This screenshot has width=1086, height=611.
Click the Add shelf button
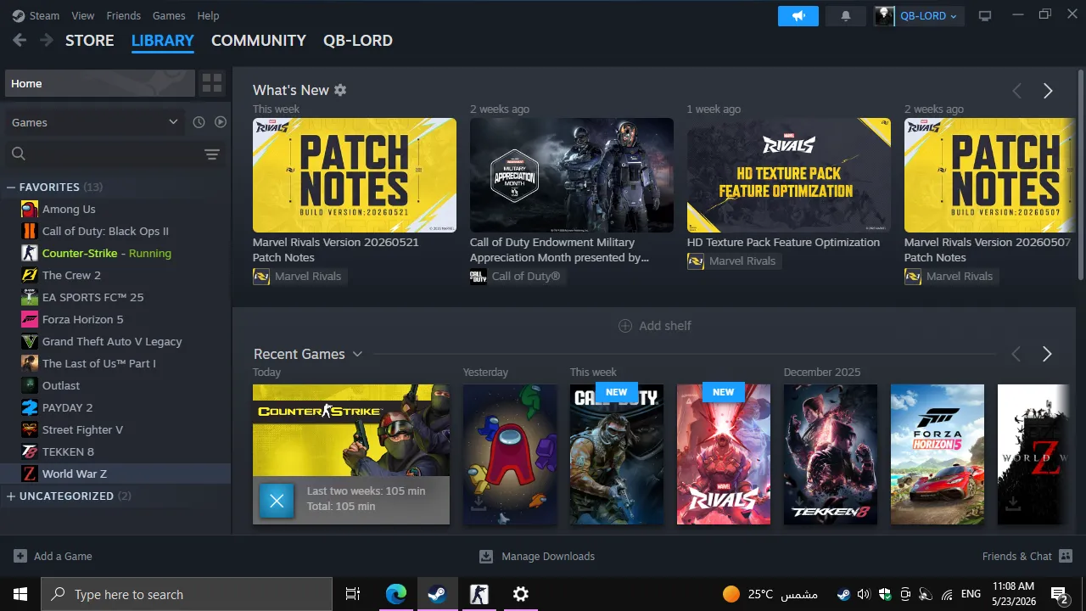[655, 326]
